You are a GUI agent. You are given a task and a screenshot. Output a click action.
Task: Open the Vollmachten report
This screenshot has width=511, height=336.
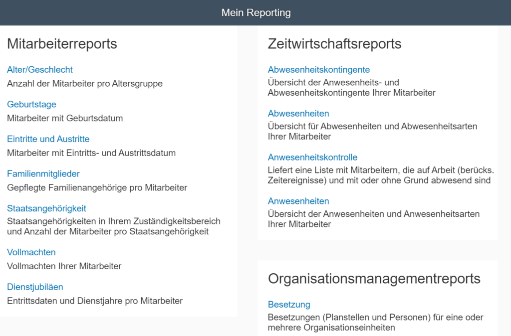31,252
